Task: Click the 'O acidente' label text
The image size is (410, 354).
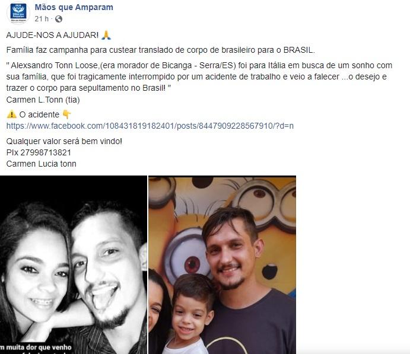Action: tap(39, 114)
